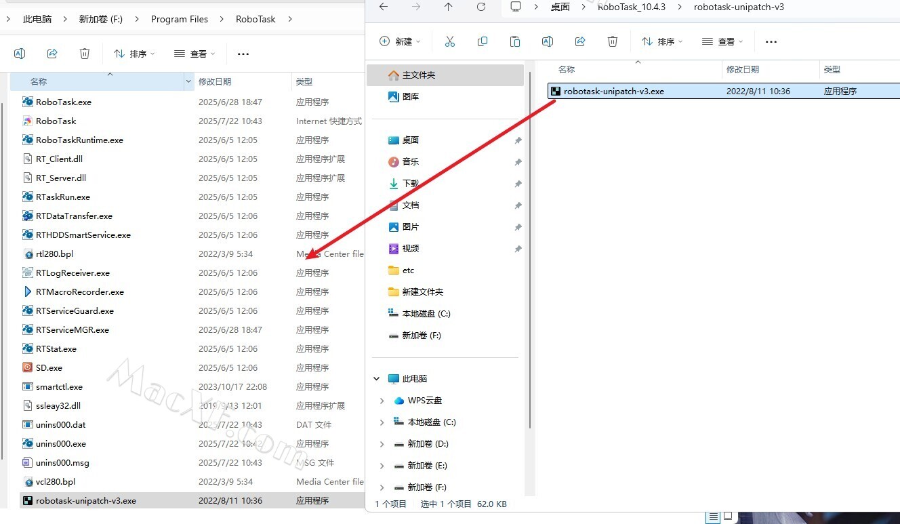This screenshot has width=900, height=524.
Task: Open name column filter dropdown arrow
Action: click(x=188, y=81)
